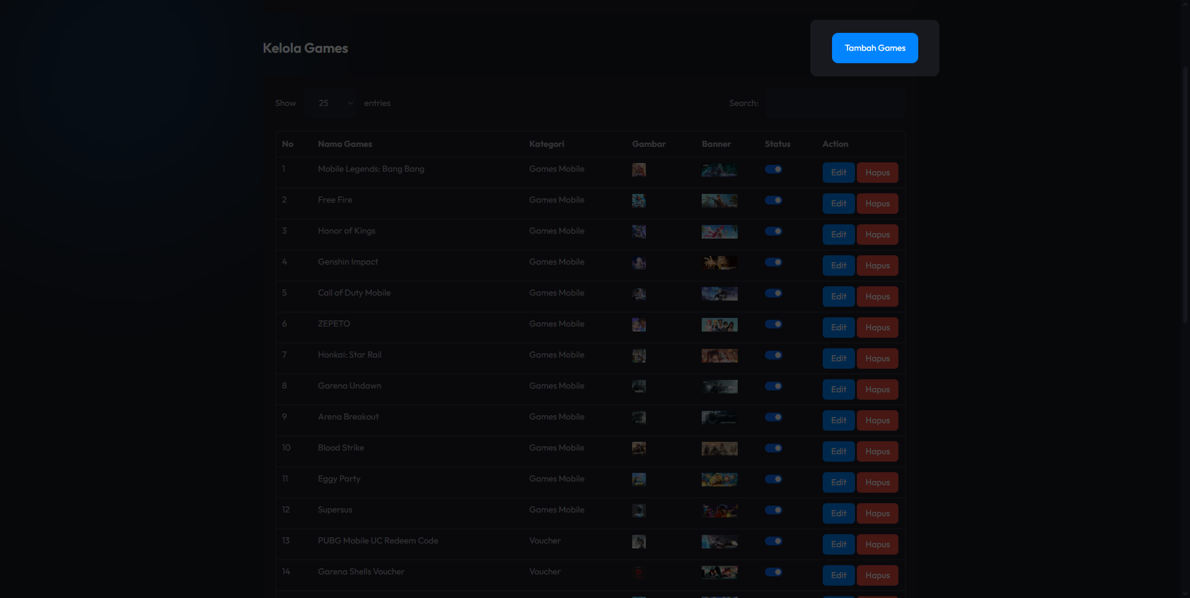The image size is (1190, 598).
Task: Edit the Arena Breakout entry
Action: click(838, 420)
